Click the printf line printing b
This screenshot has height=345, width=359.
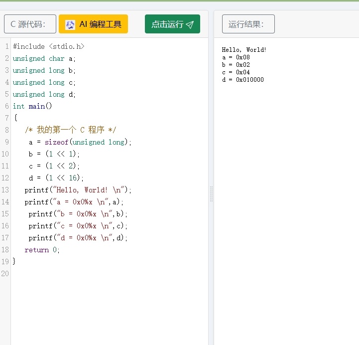78,214
